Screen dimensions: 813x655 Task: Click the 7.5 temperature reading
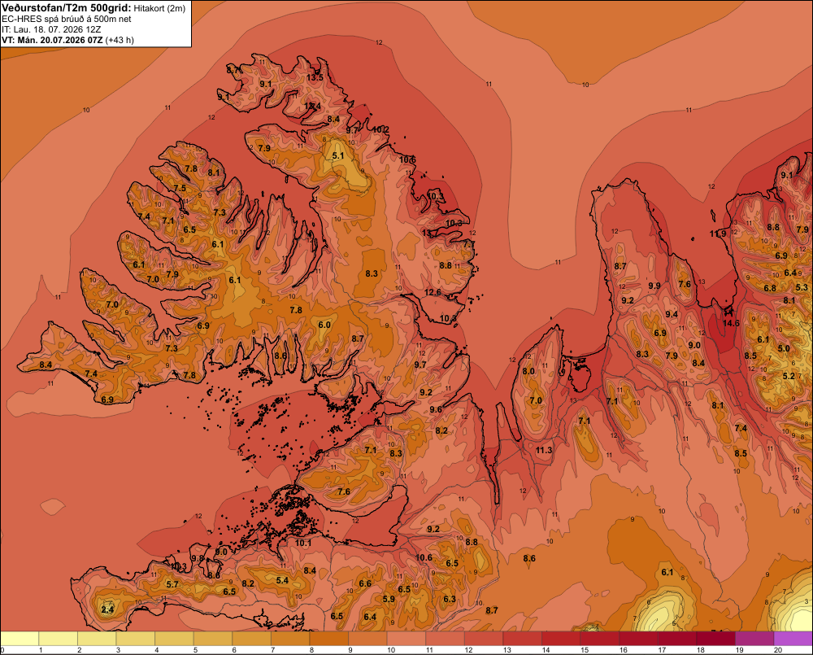180,189
